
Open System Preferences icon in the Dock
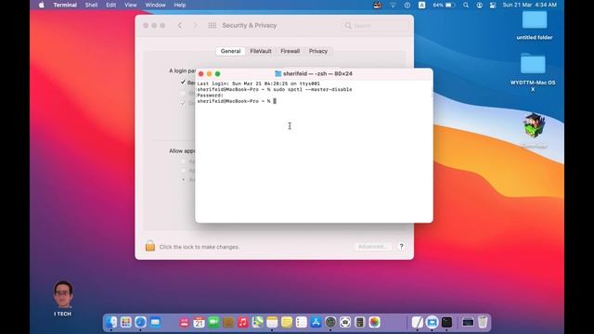point(330,322)
